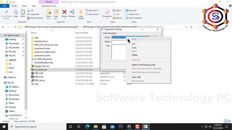Image resolution: width=232 pixels, height=130 pixels.
Task: Click the HWID input field
Action: [x=135, y=37]
